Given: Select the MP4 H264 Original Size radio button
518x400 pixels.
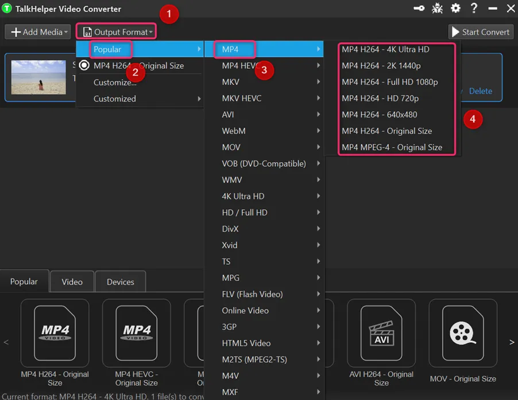Looking at the screenshot, I should pos(84,65).
